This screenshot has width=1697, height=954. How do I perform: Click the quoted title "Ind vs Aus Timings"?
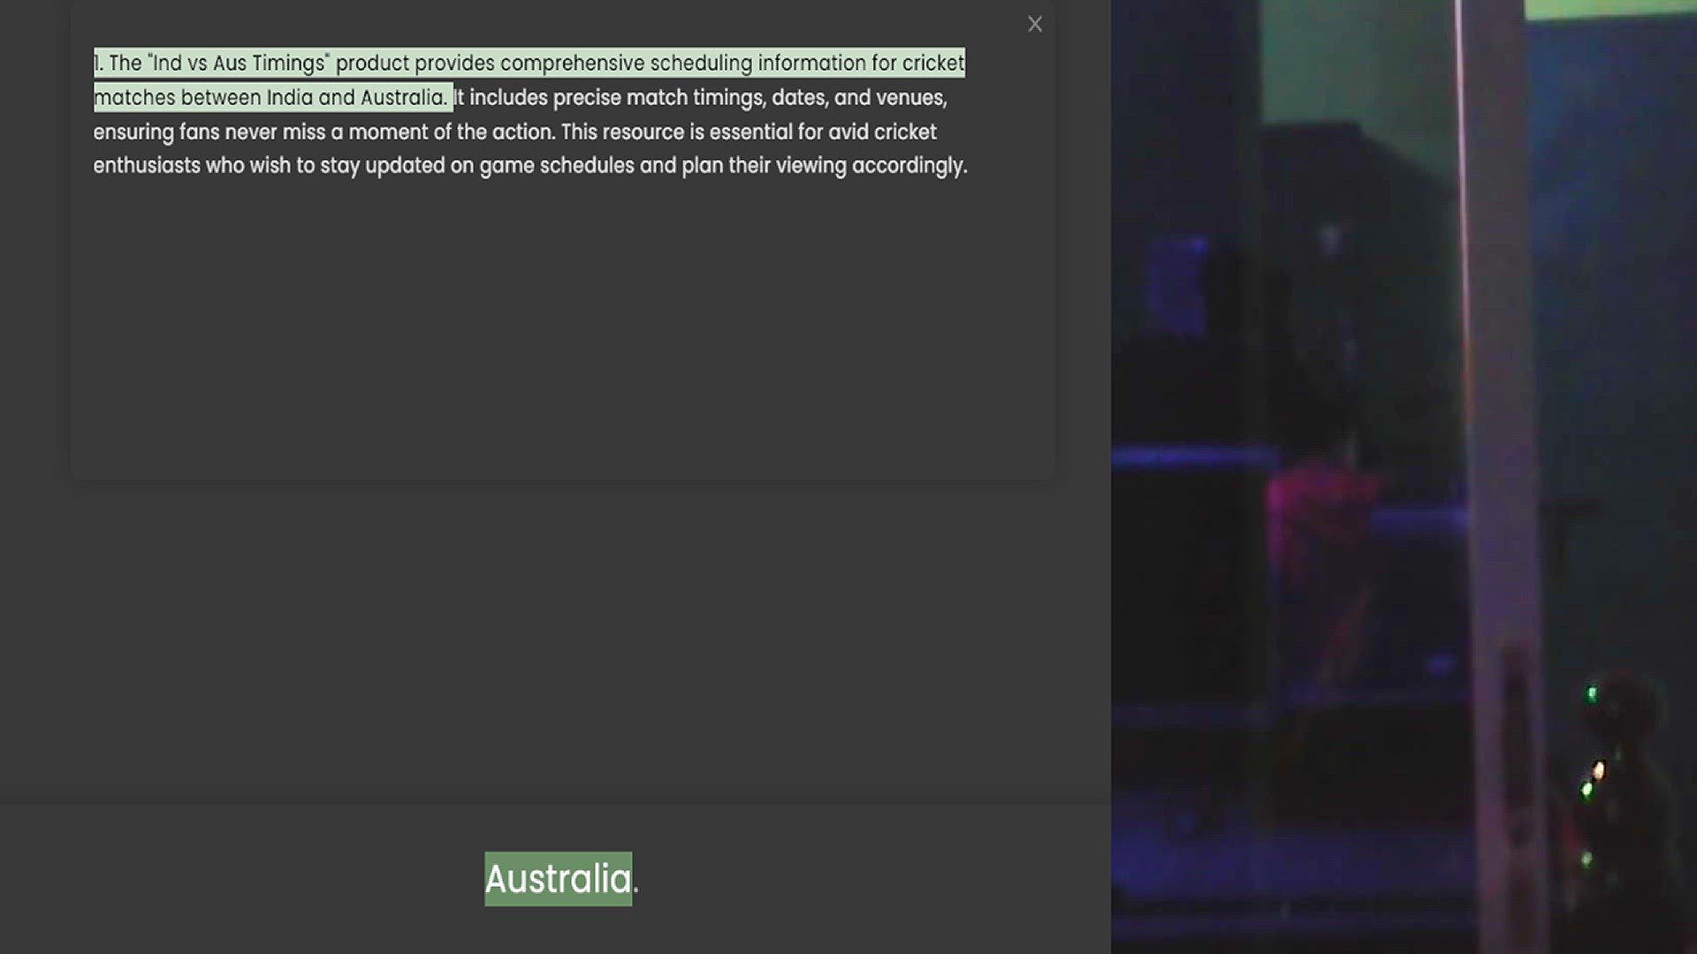[x=239, y=64]
